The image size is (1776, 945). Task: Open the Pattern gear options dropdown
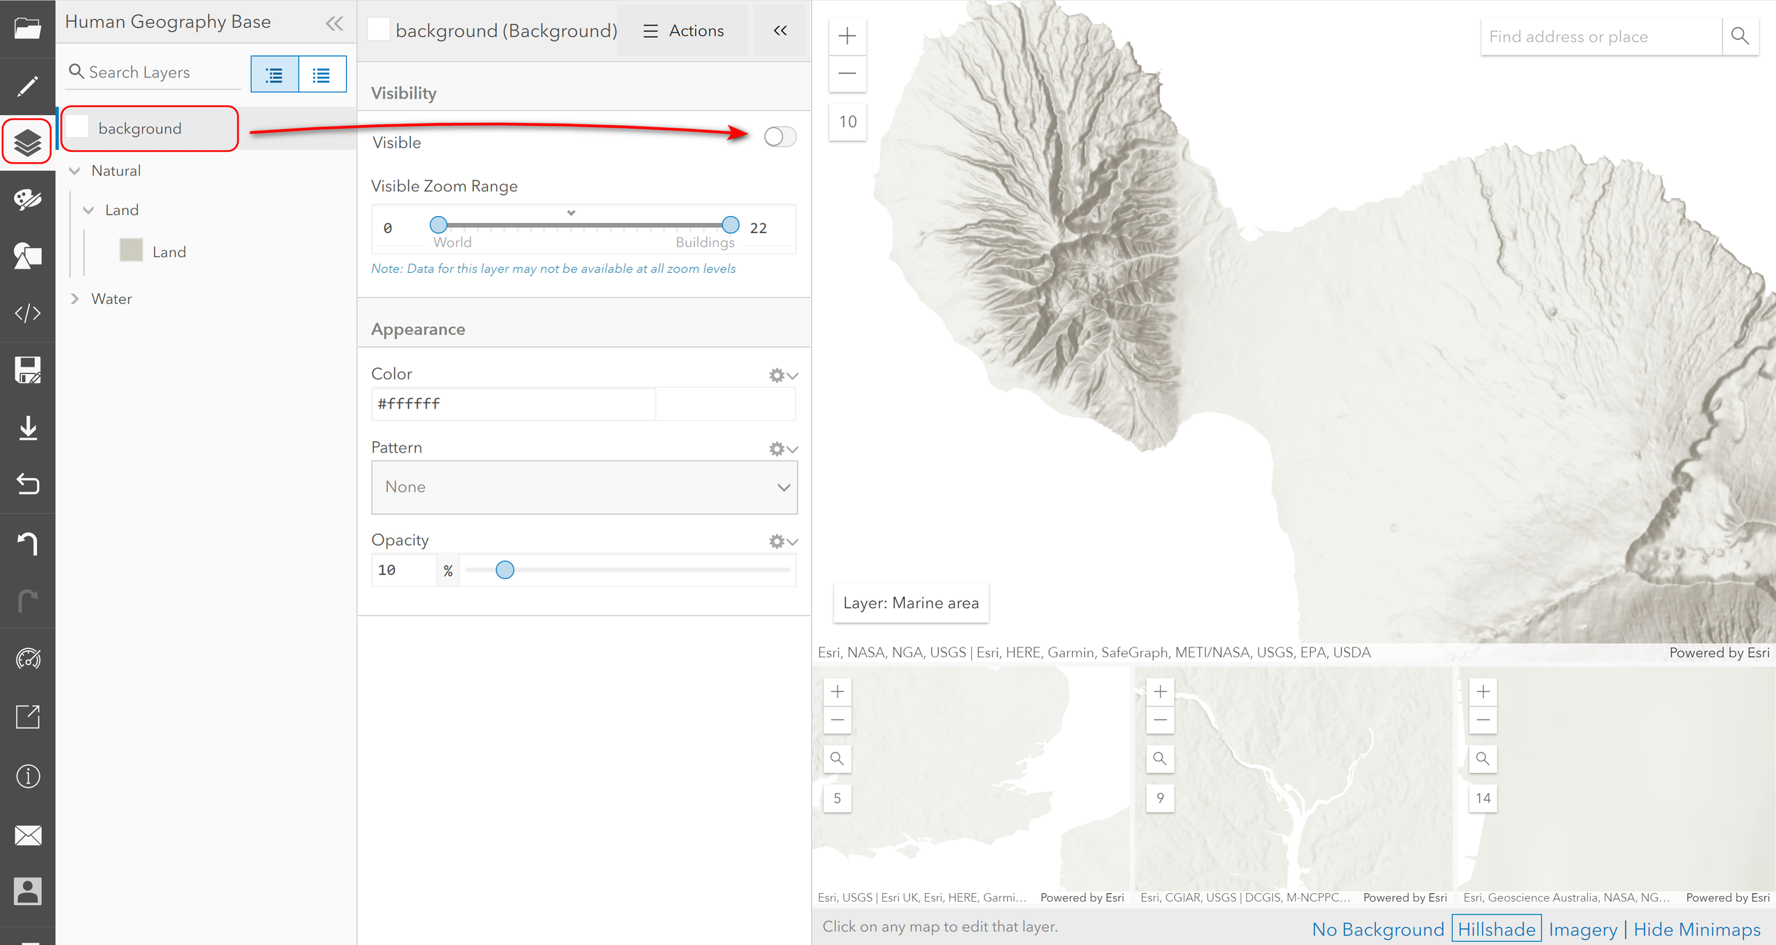coord(784,449)
